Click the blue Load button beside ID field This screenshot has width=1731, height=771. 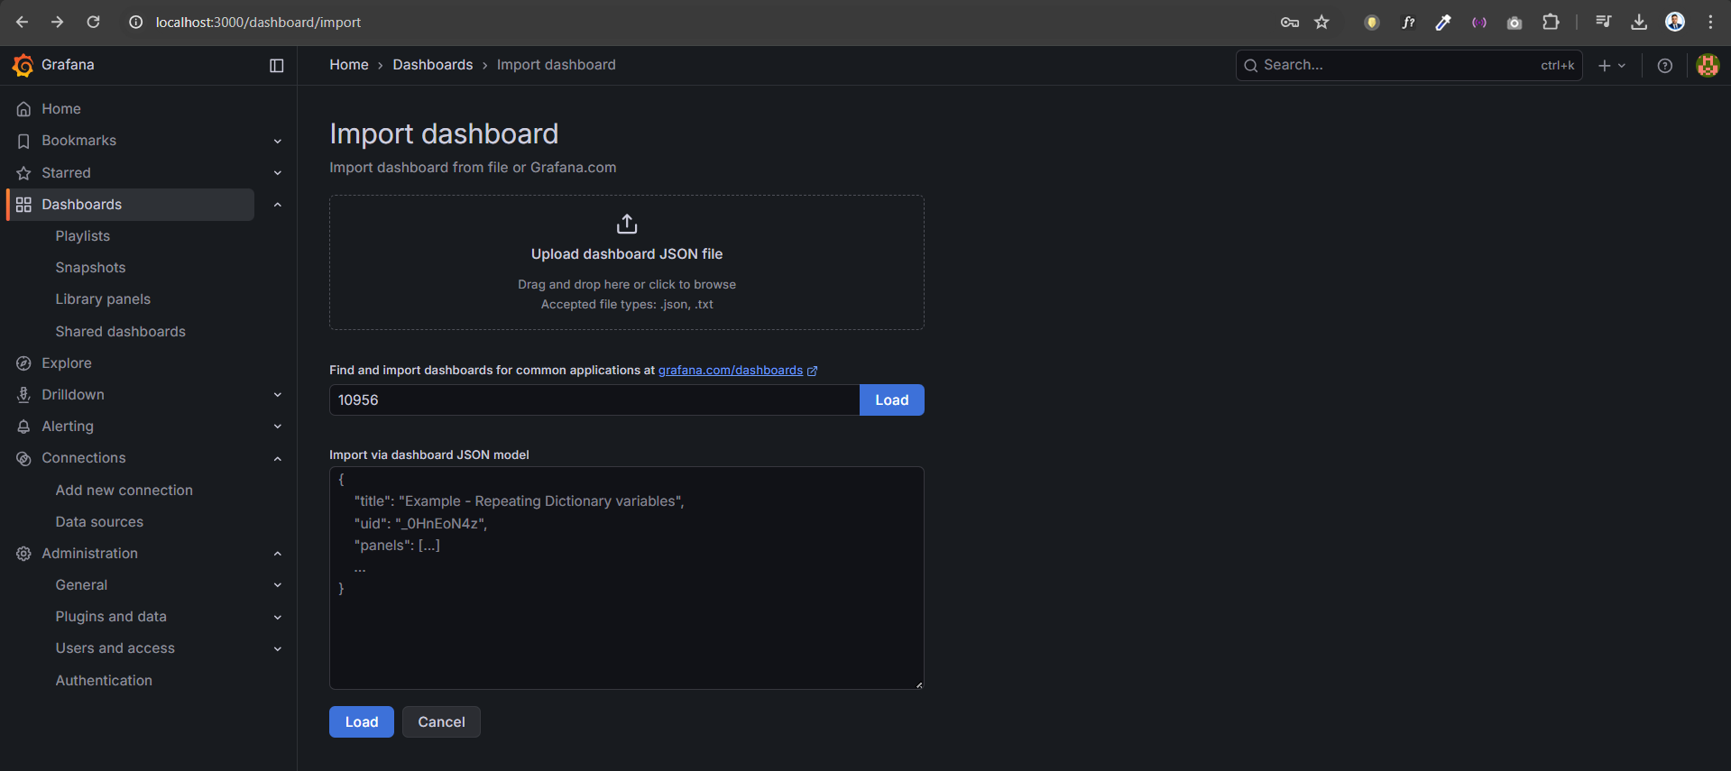point(892,400)
